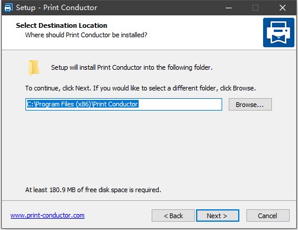Click the greyed-out maximize button
The width and height of the screenshot is (298, 230).
click(x=255, y=8)
